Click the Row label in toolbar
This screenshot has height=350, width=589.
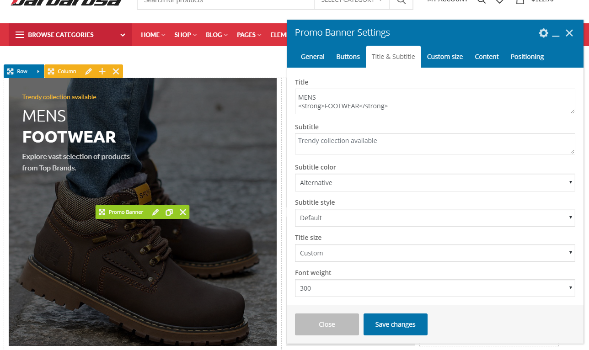click(x=22, y=71)
